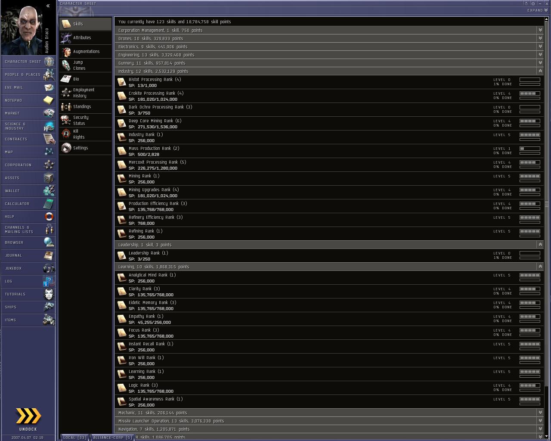This screenshot has height=441, width=551.
Task: Expand the Mechanic skill group
Action: 540,413
